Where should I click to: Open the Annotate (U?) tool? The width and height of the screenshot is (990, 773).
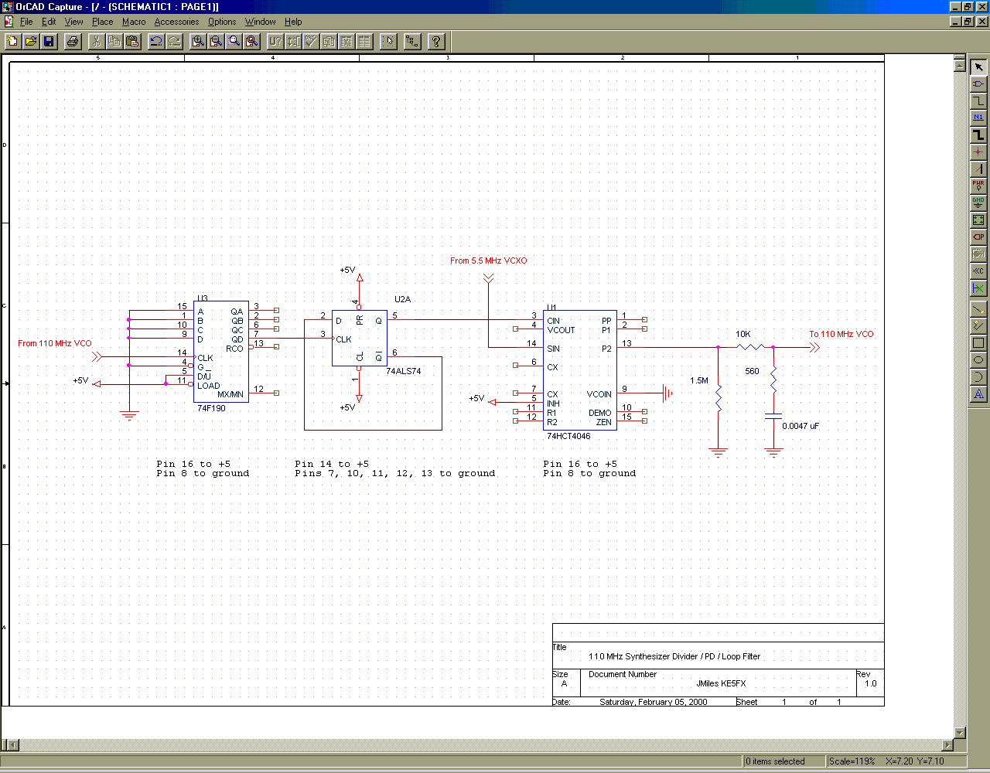(275, 41)
